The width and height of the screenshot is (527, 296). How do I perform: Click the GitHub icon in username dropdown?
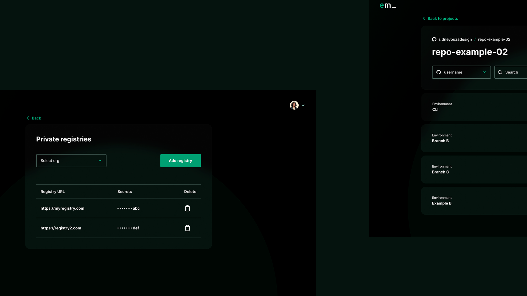click(x=439, y=72)
